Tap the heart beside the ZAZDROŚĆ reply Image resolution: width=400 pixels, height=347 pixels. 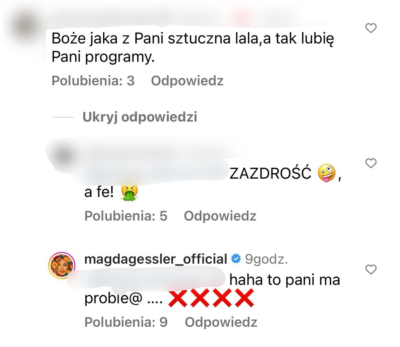coord(371,163)
